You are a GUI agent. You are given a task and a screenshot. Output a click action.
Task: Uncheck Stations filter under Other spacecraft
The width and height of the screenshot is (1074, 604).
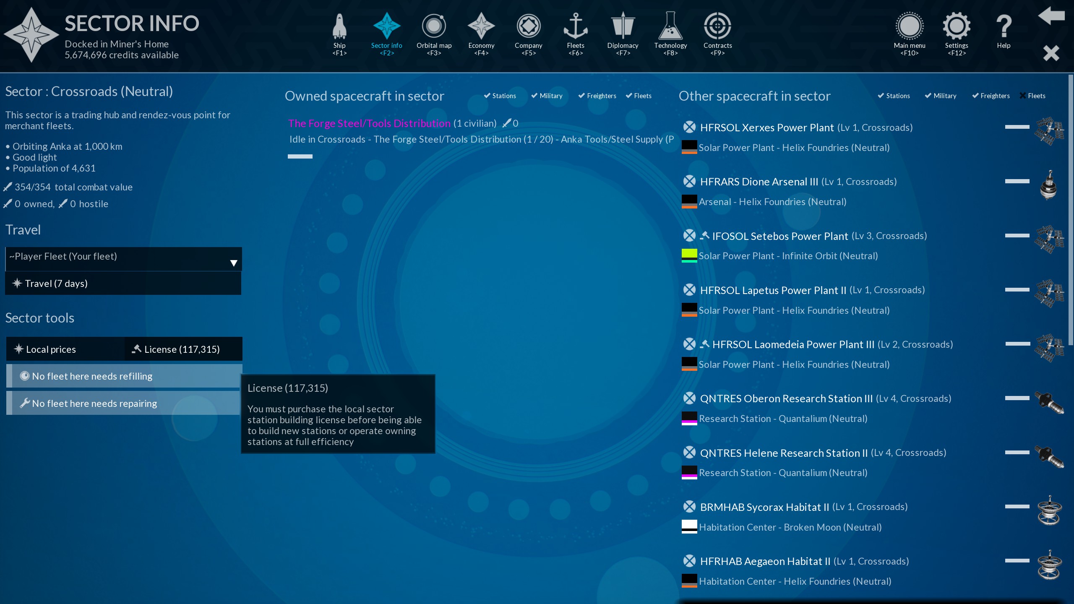[893, 96]
